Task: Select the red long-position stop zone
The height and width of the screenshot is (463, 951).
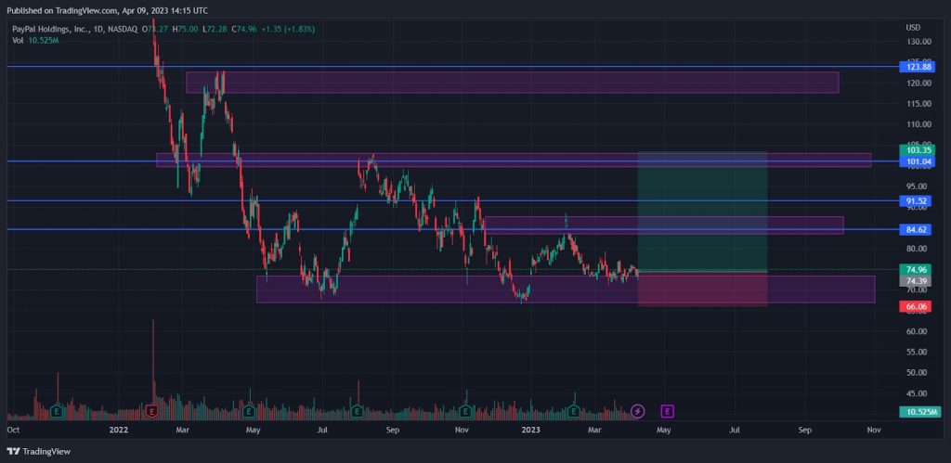Action: (x=702, y=289)
